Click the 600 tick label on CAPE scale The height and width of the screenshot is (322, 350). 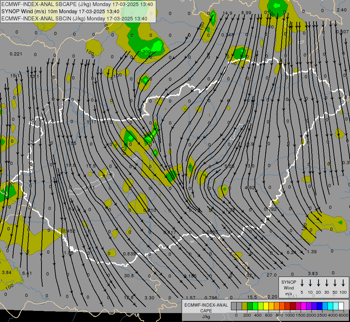pos(268,315)
